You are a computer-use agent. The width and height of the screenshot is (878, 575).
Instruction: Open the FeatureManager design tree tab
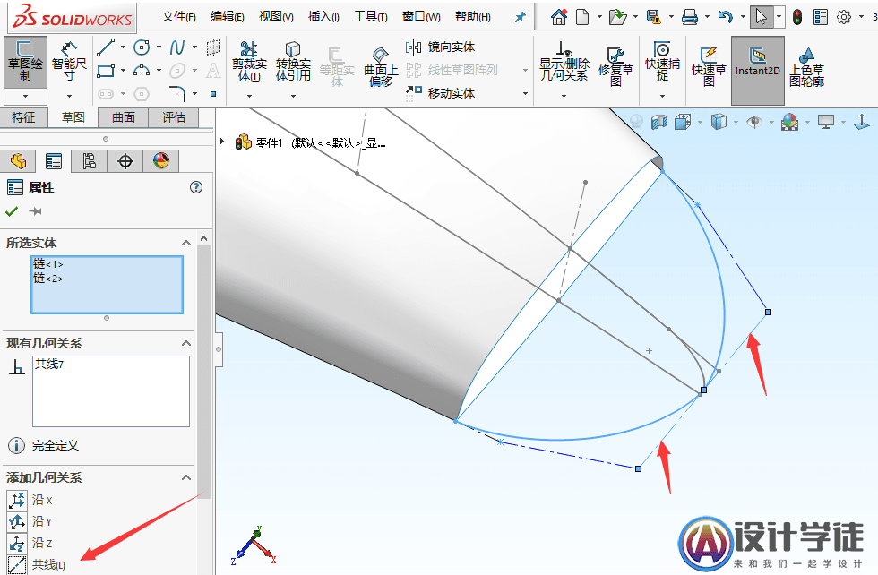(18, 161)
